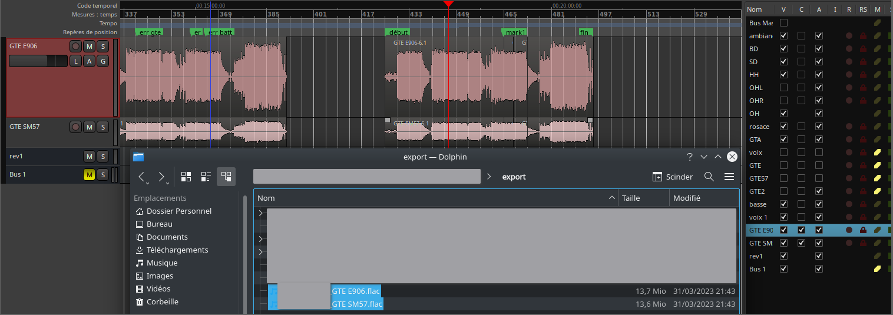Viewport: 893px width, 315px height.
Task: Open the back button history dropdown arrow
Action: [147, 183]
